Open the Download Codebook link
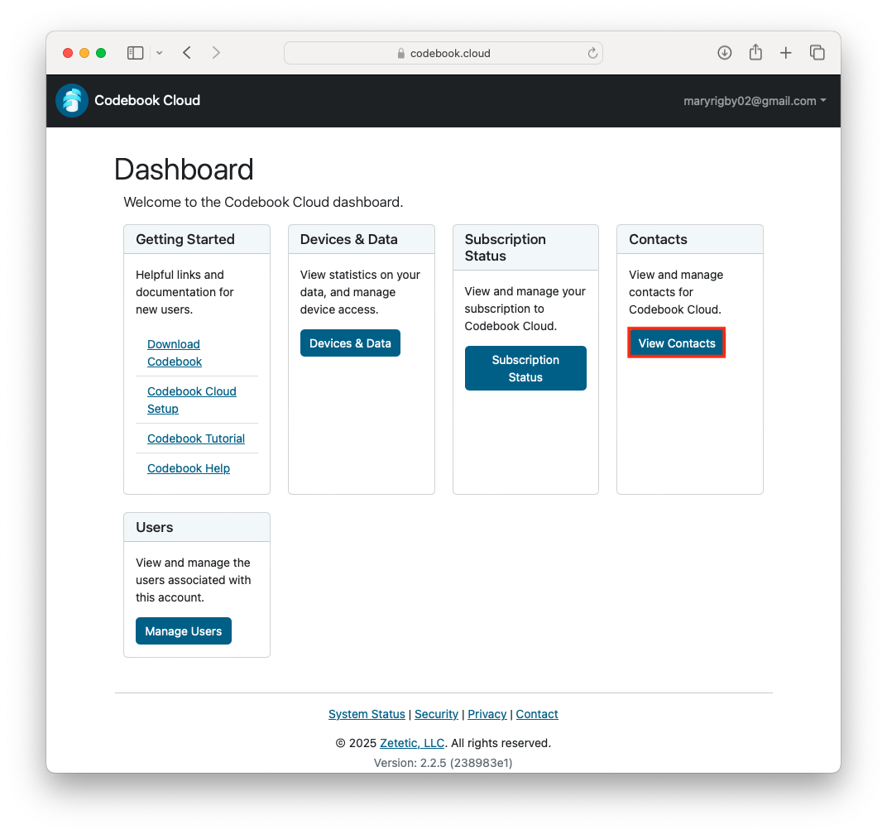The width and height of the screenshot is (887, 834). pos(174,352)
